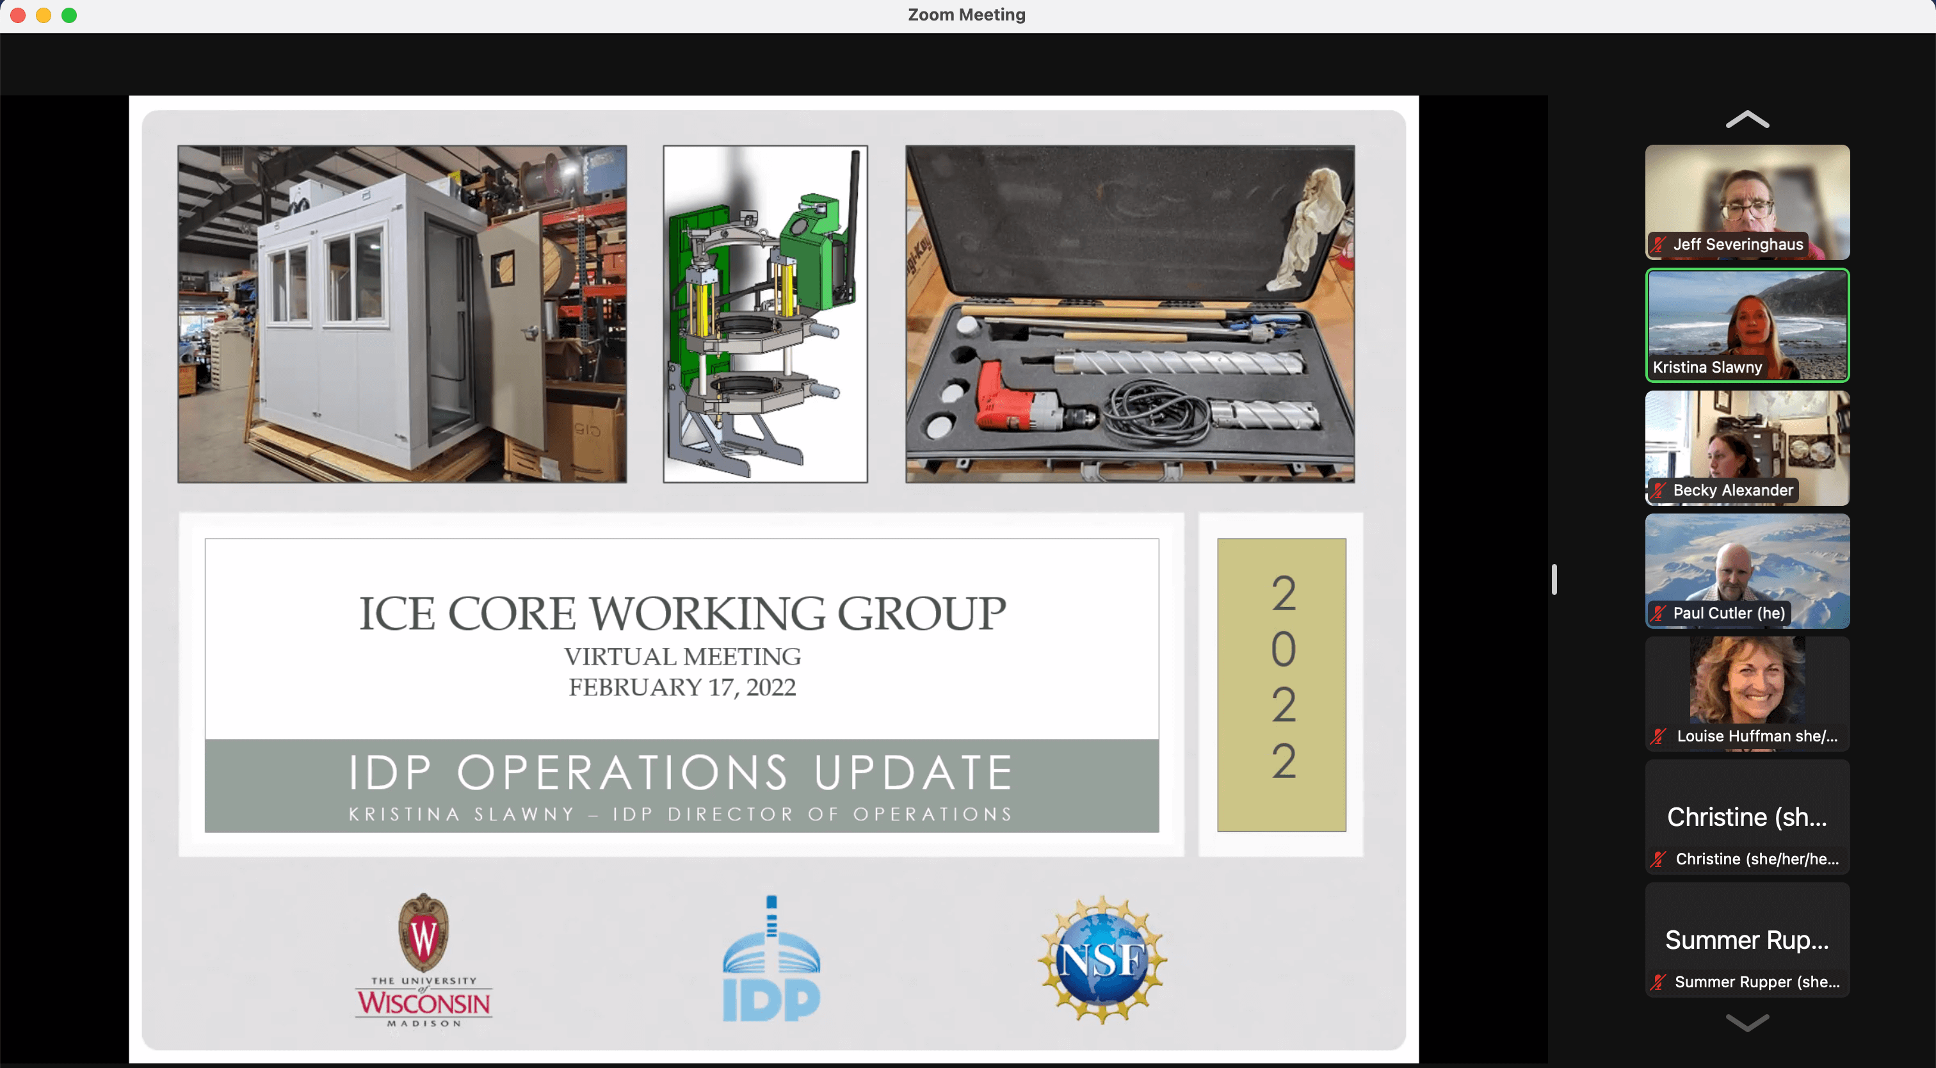Click the Summer Rupper participant tile
Screen dimensions: 1936x1068
click(1746, 939)
